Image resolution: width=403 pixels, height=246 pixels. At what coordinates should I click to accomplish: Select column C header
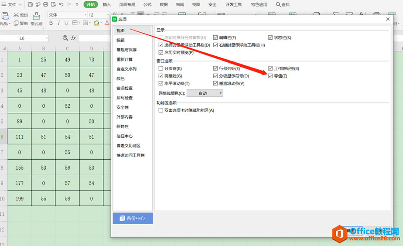pyautogui.click(x=67, y=48)
